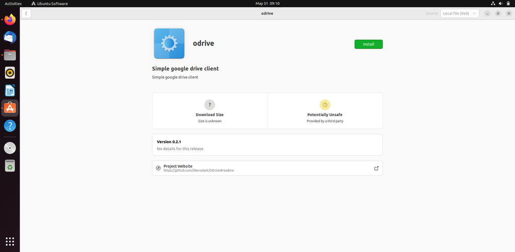Open the Trash dock icon
515x252 pixels.
[x=10, y=166]
